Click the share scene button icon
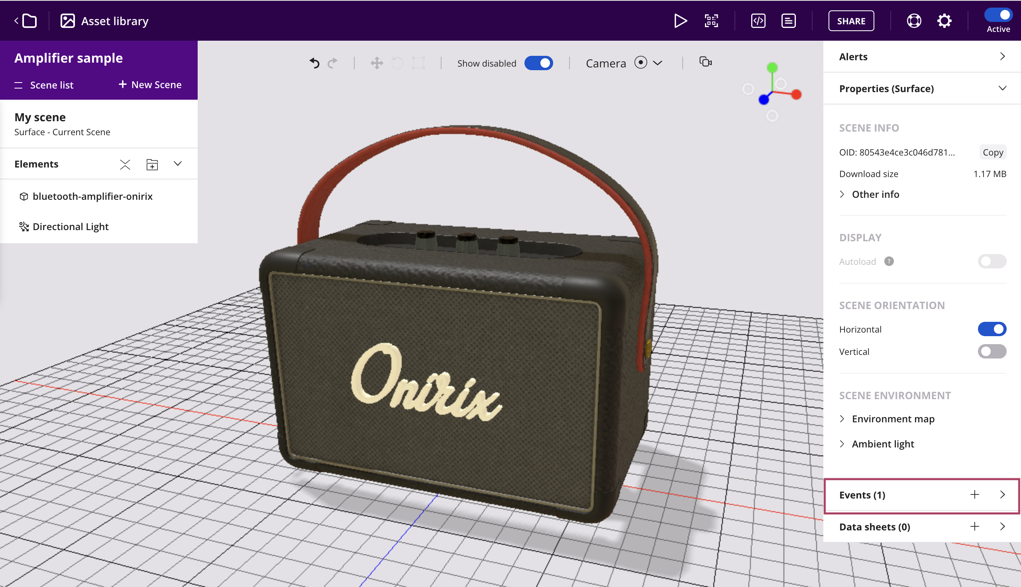Image resolution: width=1021 pixels, height=587 pixels. 851,21
